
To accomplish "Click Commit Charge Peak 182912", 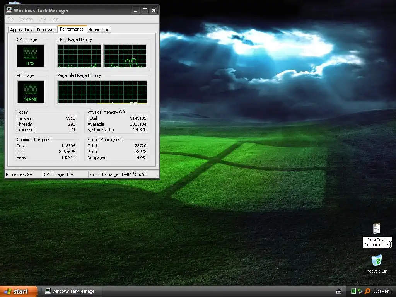I will click(x=68, y=157).
